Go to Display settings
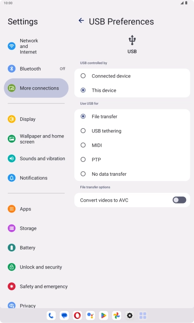The image size is (194, 323). coord(36,119)
